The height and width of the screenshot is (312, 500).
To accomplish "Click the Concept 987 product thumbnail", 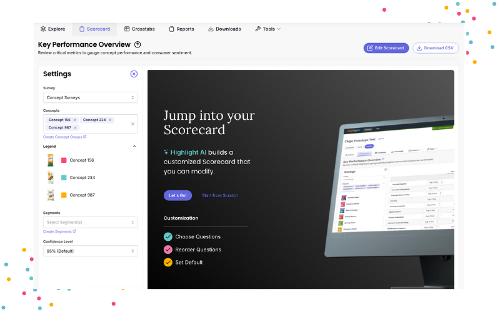I will (51, 195).
